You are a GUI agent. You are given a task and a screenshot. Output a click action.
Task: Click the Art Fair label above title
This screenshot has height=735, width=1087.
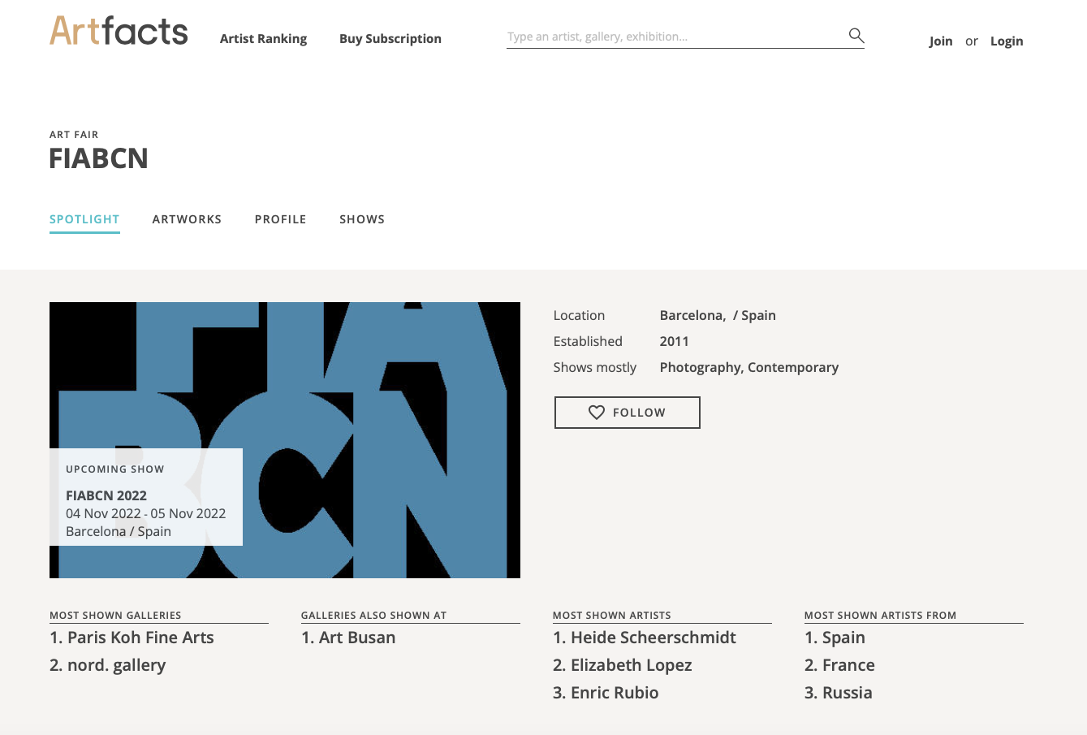(x=74, y=135)
